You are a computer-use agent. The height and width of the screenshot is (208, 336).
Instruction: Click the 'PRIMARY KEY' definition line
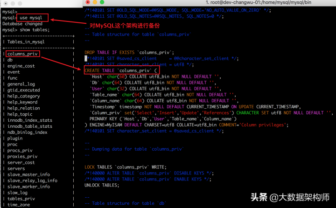coord(163,118)
